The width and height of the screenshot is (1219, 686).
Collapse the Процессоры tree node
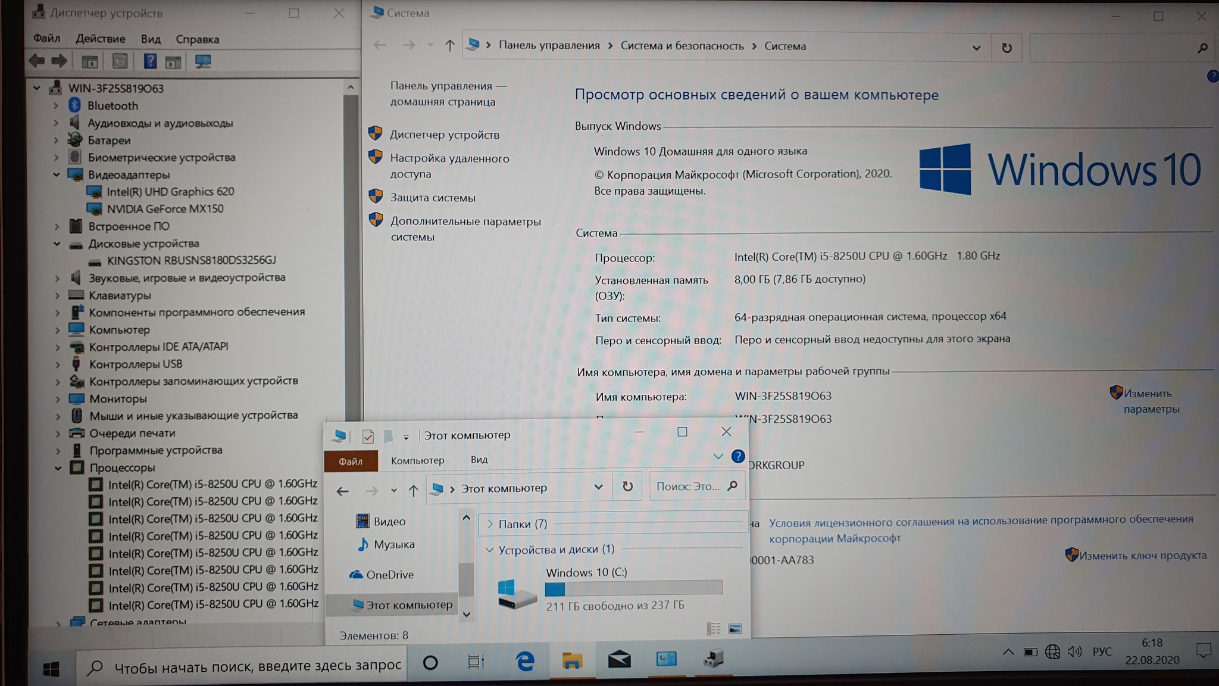58,468
